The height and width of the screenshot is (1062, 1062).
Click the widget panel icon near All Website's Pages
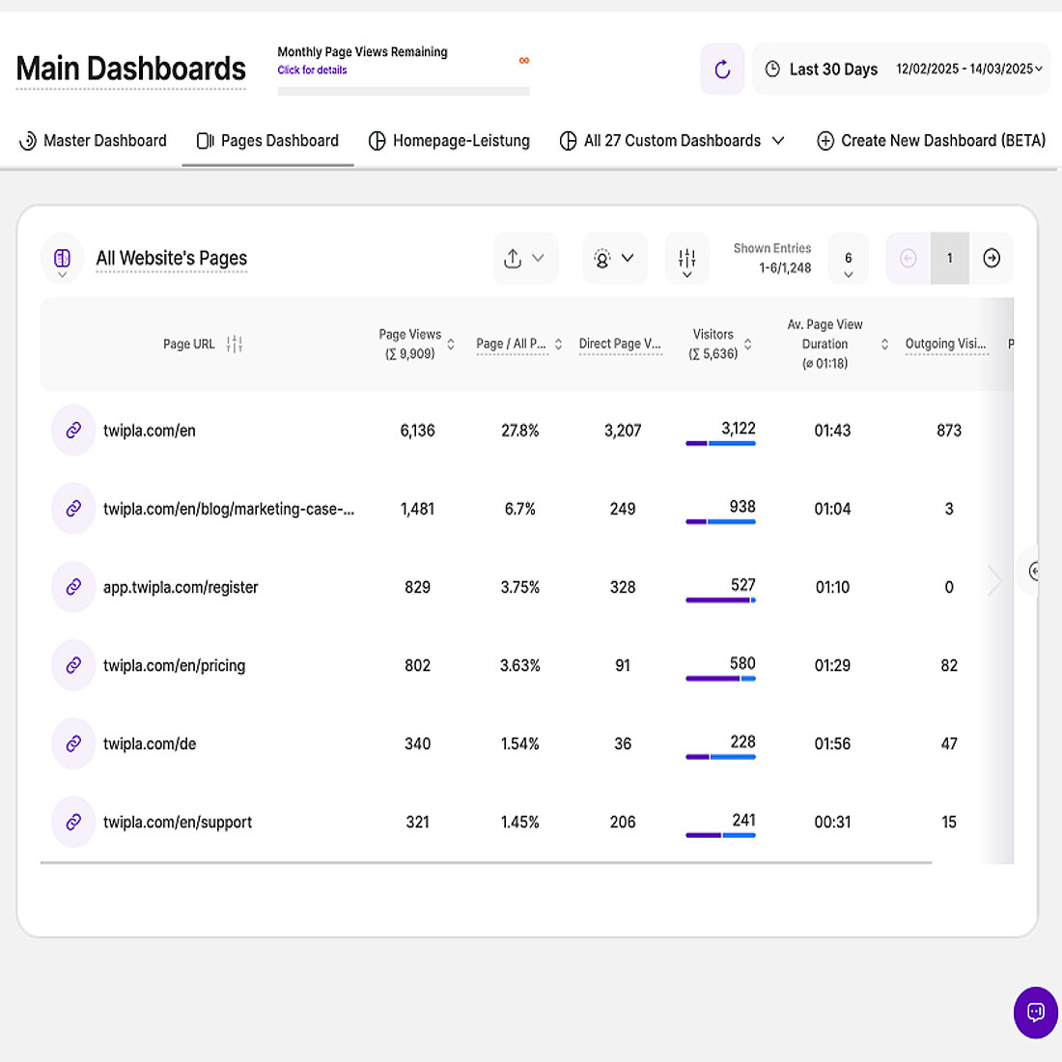(62, 258)
